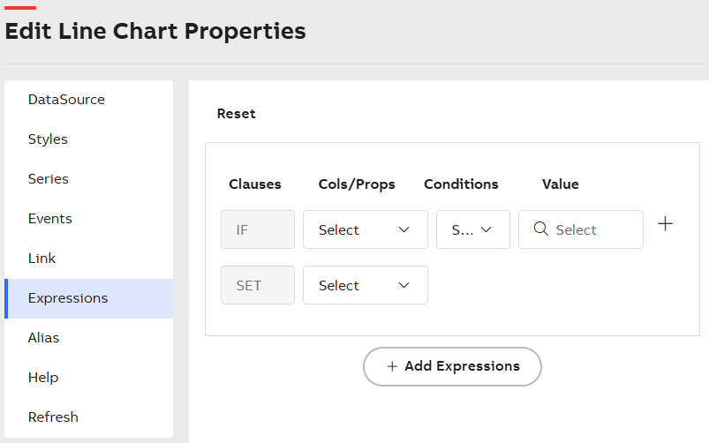The height and width of the screenshot is (443, 709).
Task: Open the Link settings
Action: pos(41,259)
